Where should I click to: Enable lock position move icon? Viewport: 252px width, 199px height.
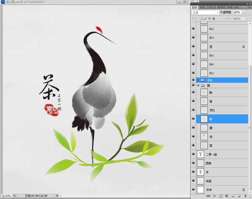(x=210, y=18)
